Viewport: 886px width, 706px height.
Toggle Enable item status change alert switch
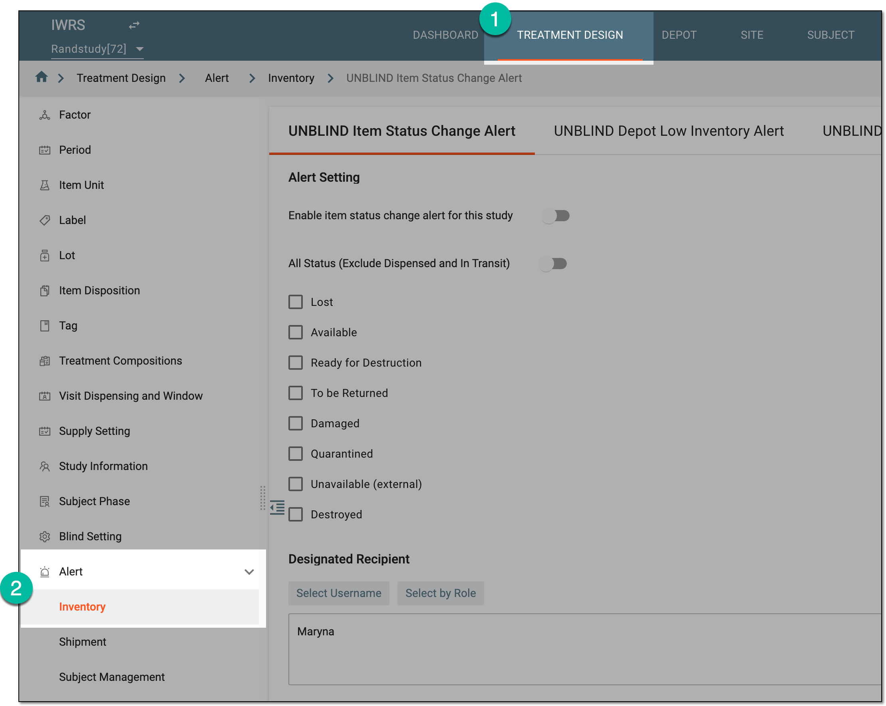tap(556, 216)
